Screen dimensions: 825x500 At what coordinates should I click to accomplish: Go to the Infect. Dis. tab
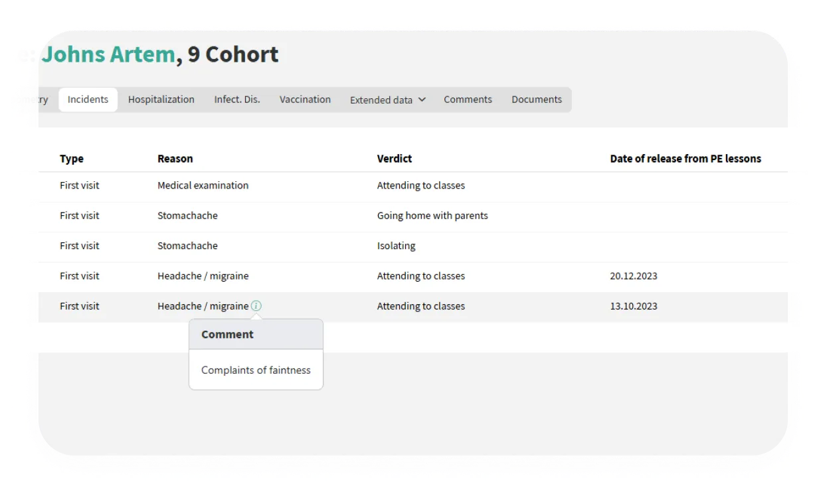click(x=237, y=100)
